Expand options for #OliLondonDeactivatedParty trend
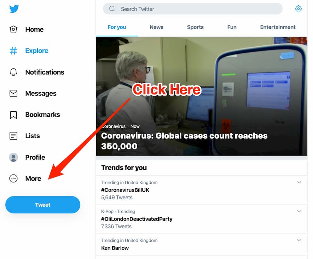 (299, 211)
